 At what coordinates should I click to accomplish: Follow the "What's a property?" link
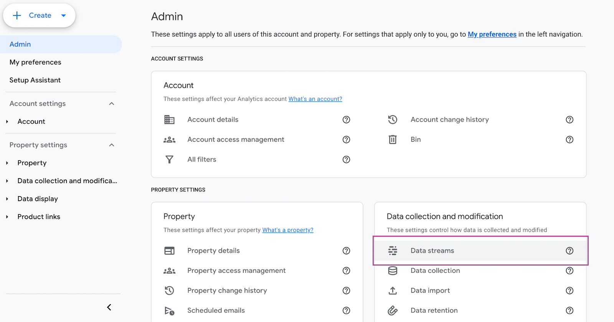287,230
